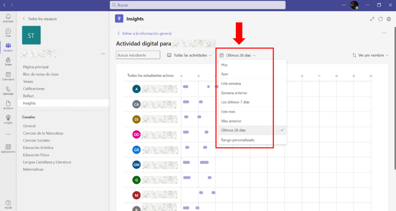Collapse the 'Últimos 28 días' dropdown

coord(238,55)
